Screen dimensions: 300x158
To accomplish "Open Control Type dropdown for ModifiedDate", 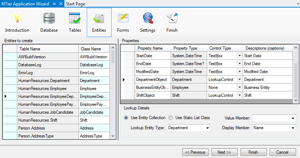I will coord(239,72).
